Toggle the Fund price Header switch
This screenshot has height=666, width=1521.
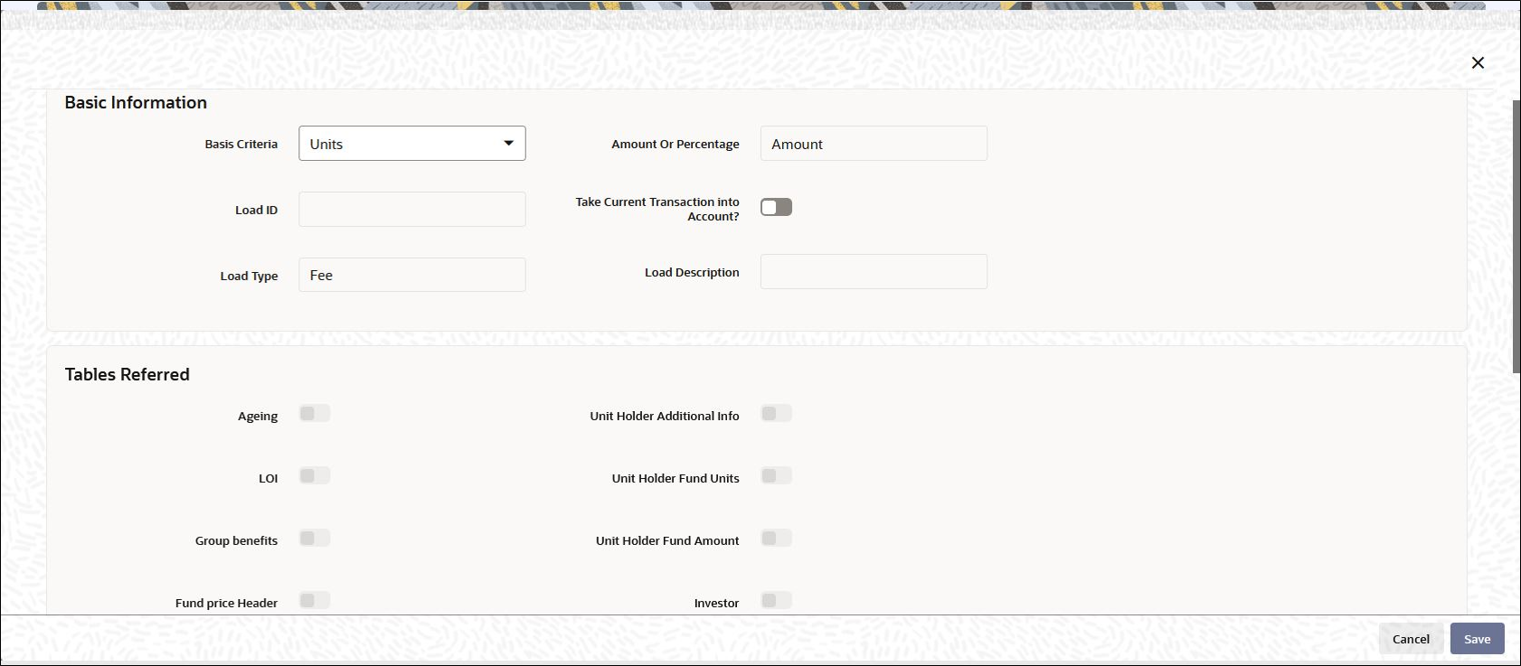click(315, 600)
